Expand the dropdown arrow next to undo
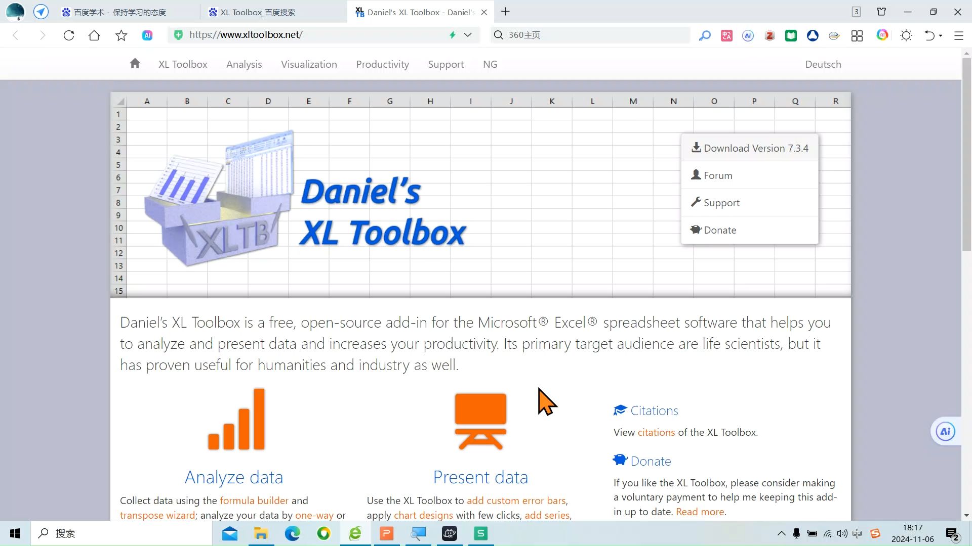Screen dimensions: 972x546 (x=941, y=35)
